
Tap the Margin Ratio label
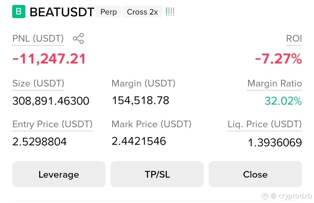(x=274, y=83)
